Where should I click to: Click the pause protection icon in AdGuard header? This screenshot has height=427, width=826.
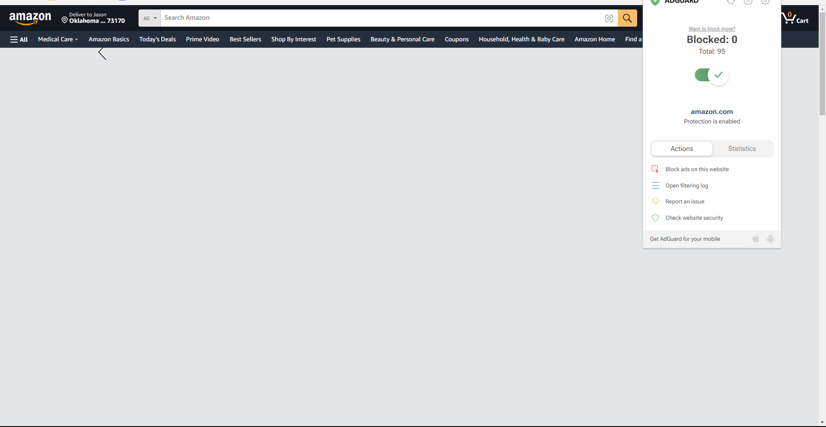pos(748,2)
